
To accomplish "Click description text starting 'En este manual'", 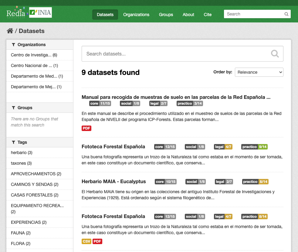I will [181, 116].
